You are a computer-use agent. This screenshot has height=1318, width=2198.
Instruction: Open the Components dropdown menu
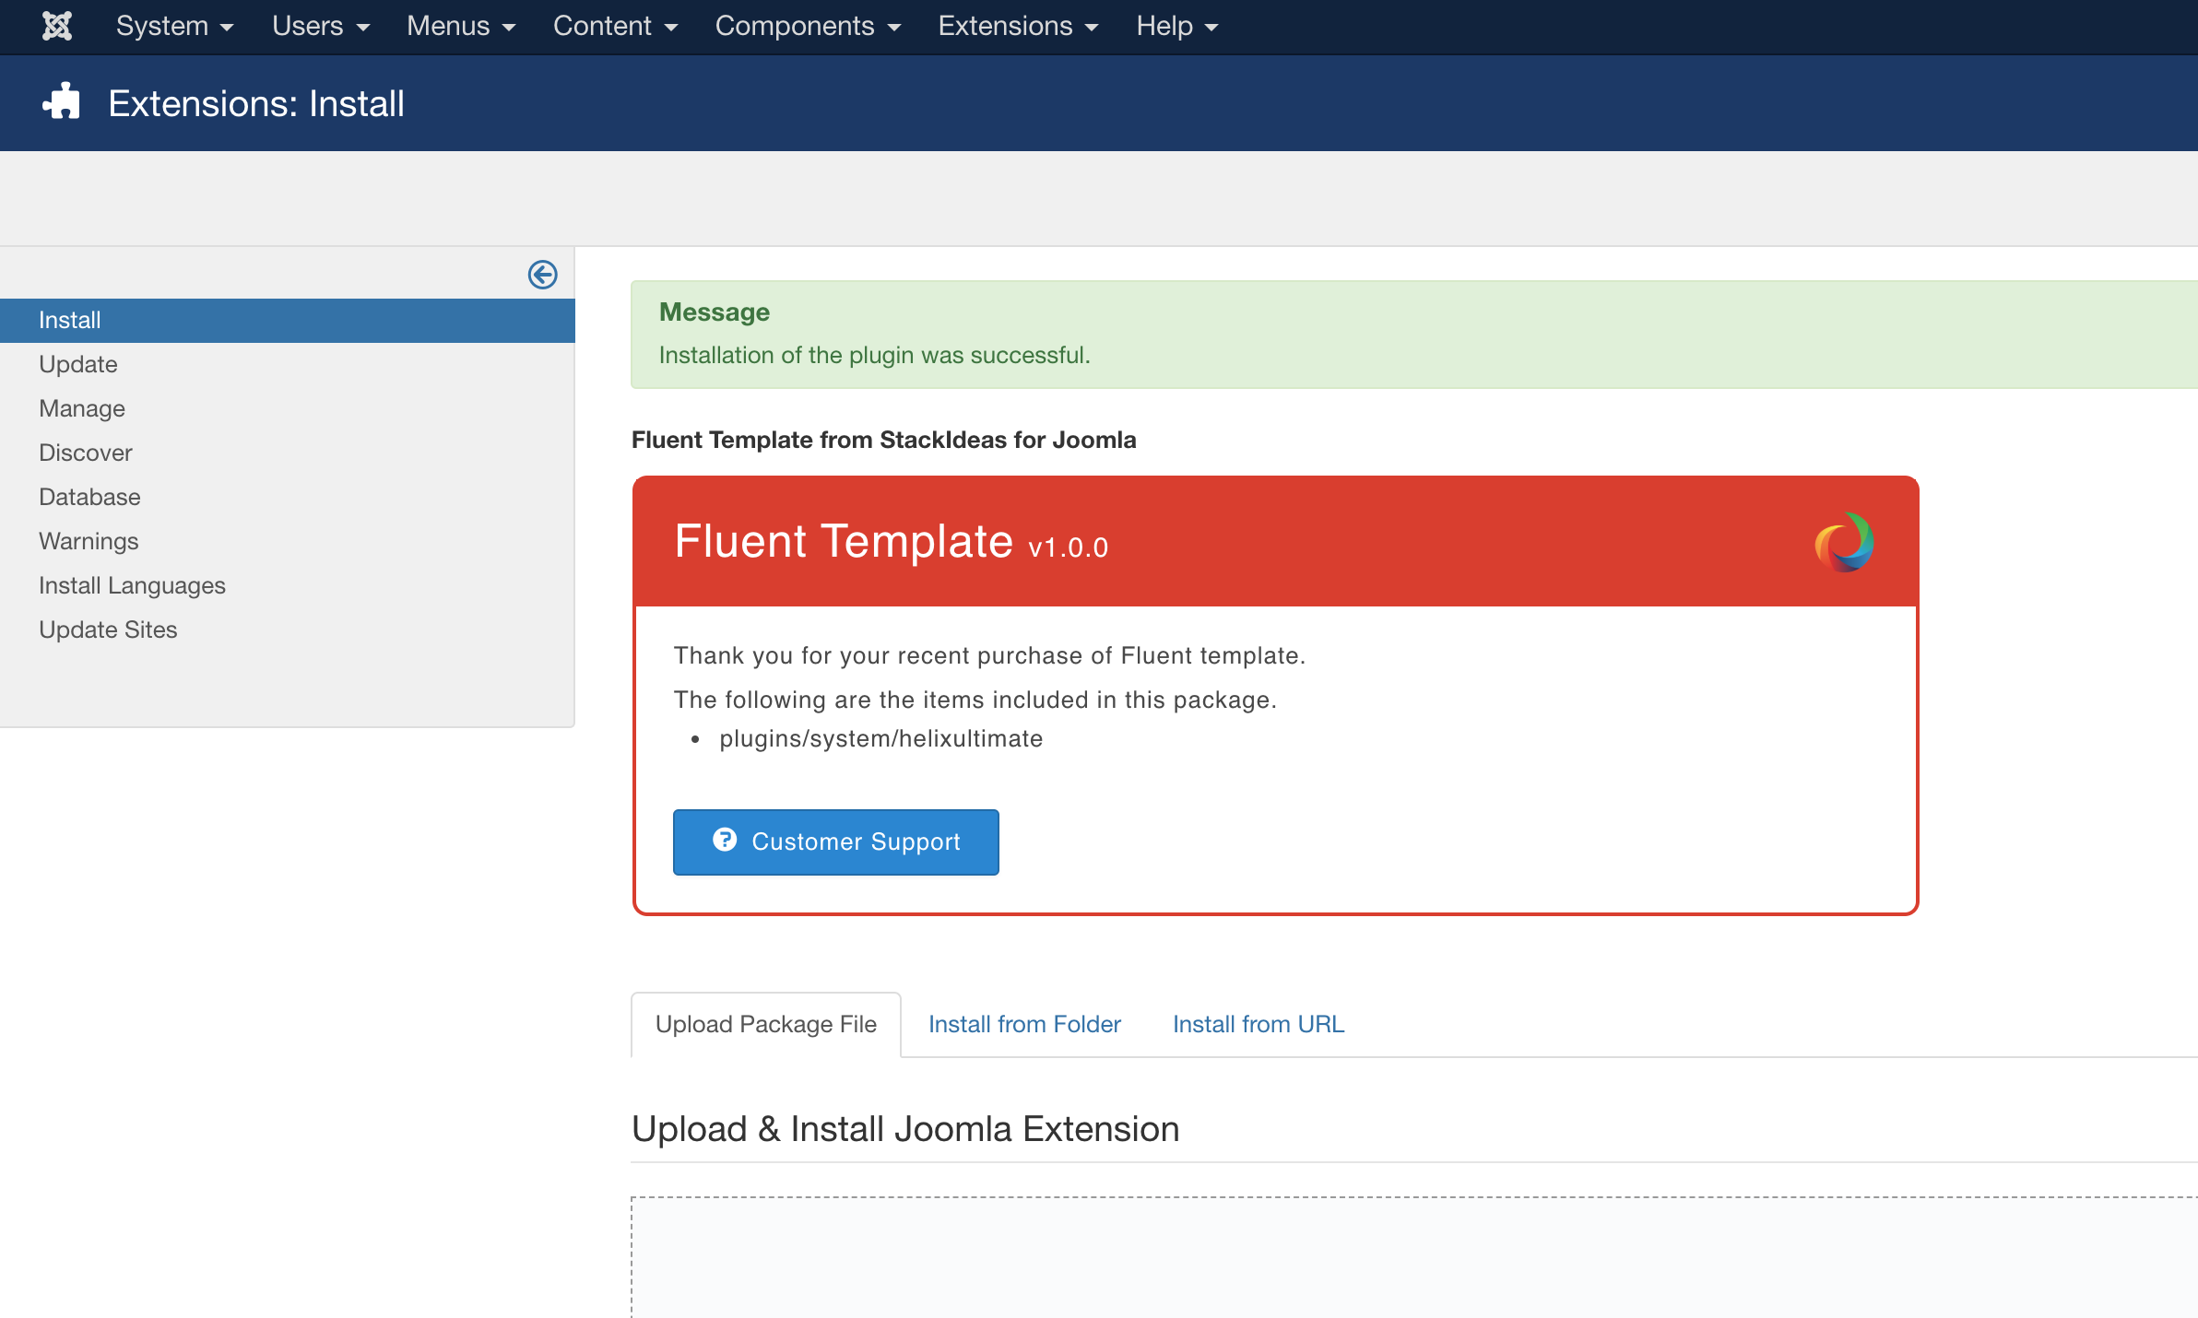point(808,26)
